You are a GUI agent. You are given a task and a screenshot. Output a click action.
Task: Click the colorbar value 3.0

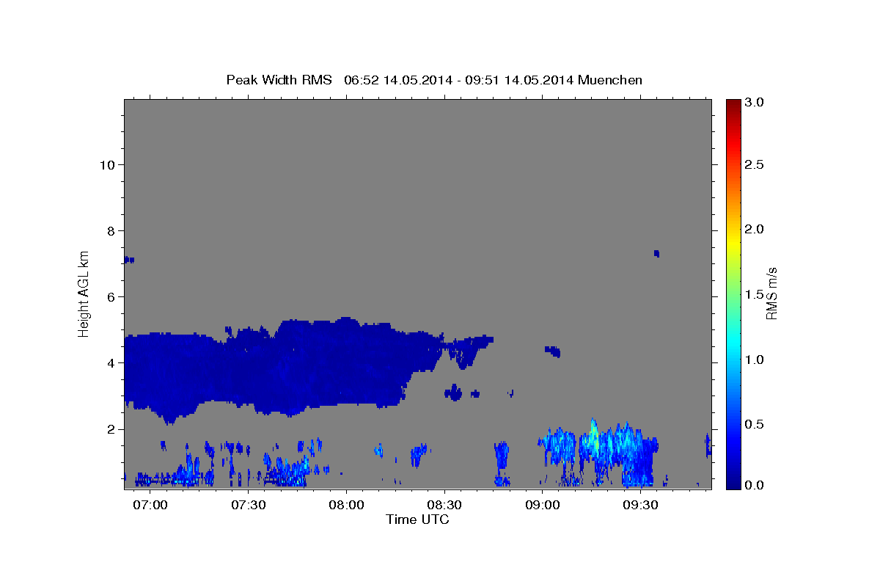click(x=755, y=102)
